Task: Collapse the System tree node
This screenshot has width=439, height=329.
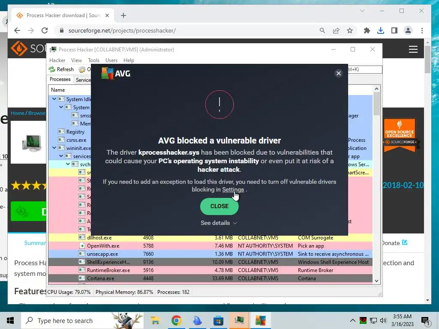Action: tap(61, 107)
